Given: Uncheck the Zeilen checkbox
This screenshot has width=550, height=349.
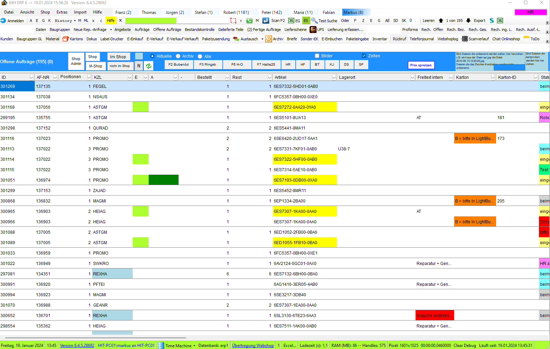Looking at the screenshot, I should [364, 56].
